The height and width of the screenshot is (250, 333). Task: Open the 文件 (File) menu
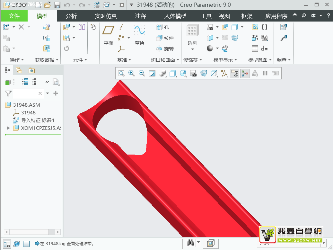tap(14, 16)
